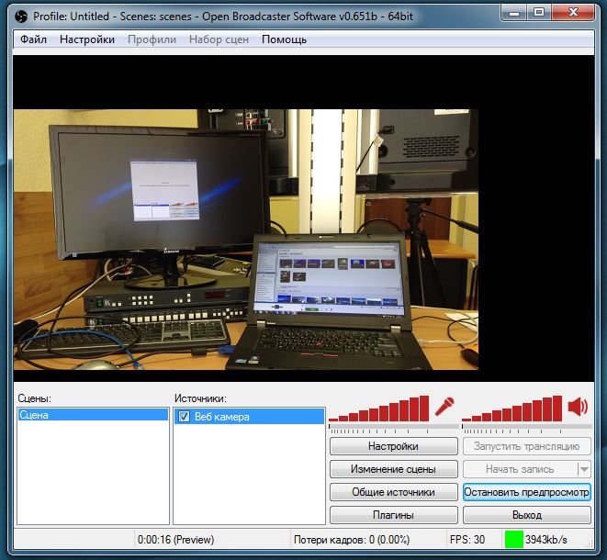Open the Файл menu
Screen dimensions: 607x560
tap(33, 39)
